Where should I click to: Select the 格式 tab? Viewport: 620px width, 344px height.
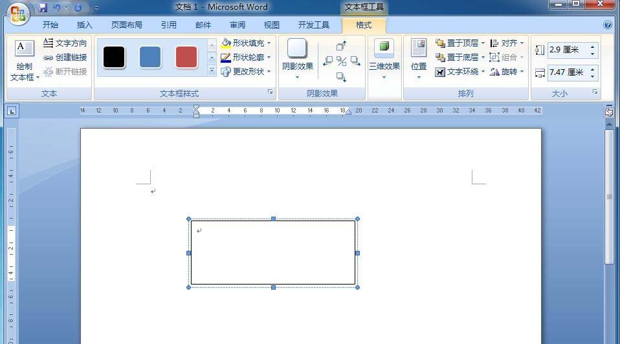(363, 25)
